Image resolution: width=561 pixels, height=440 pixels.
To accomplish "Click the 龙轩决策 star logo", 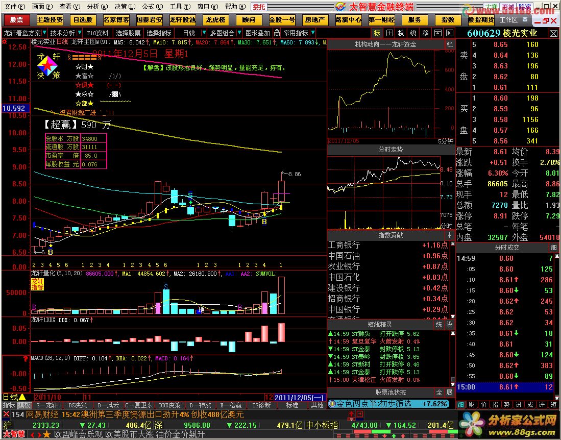I will (x=47, y=66).
